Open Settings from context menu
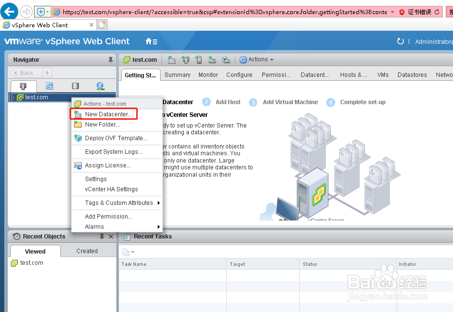 (x=117, y=179)
